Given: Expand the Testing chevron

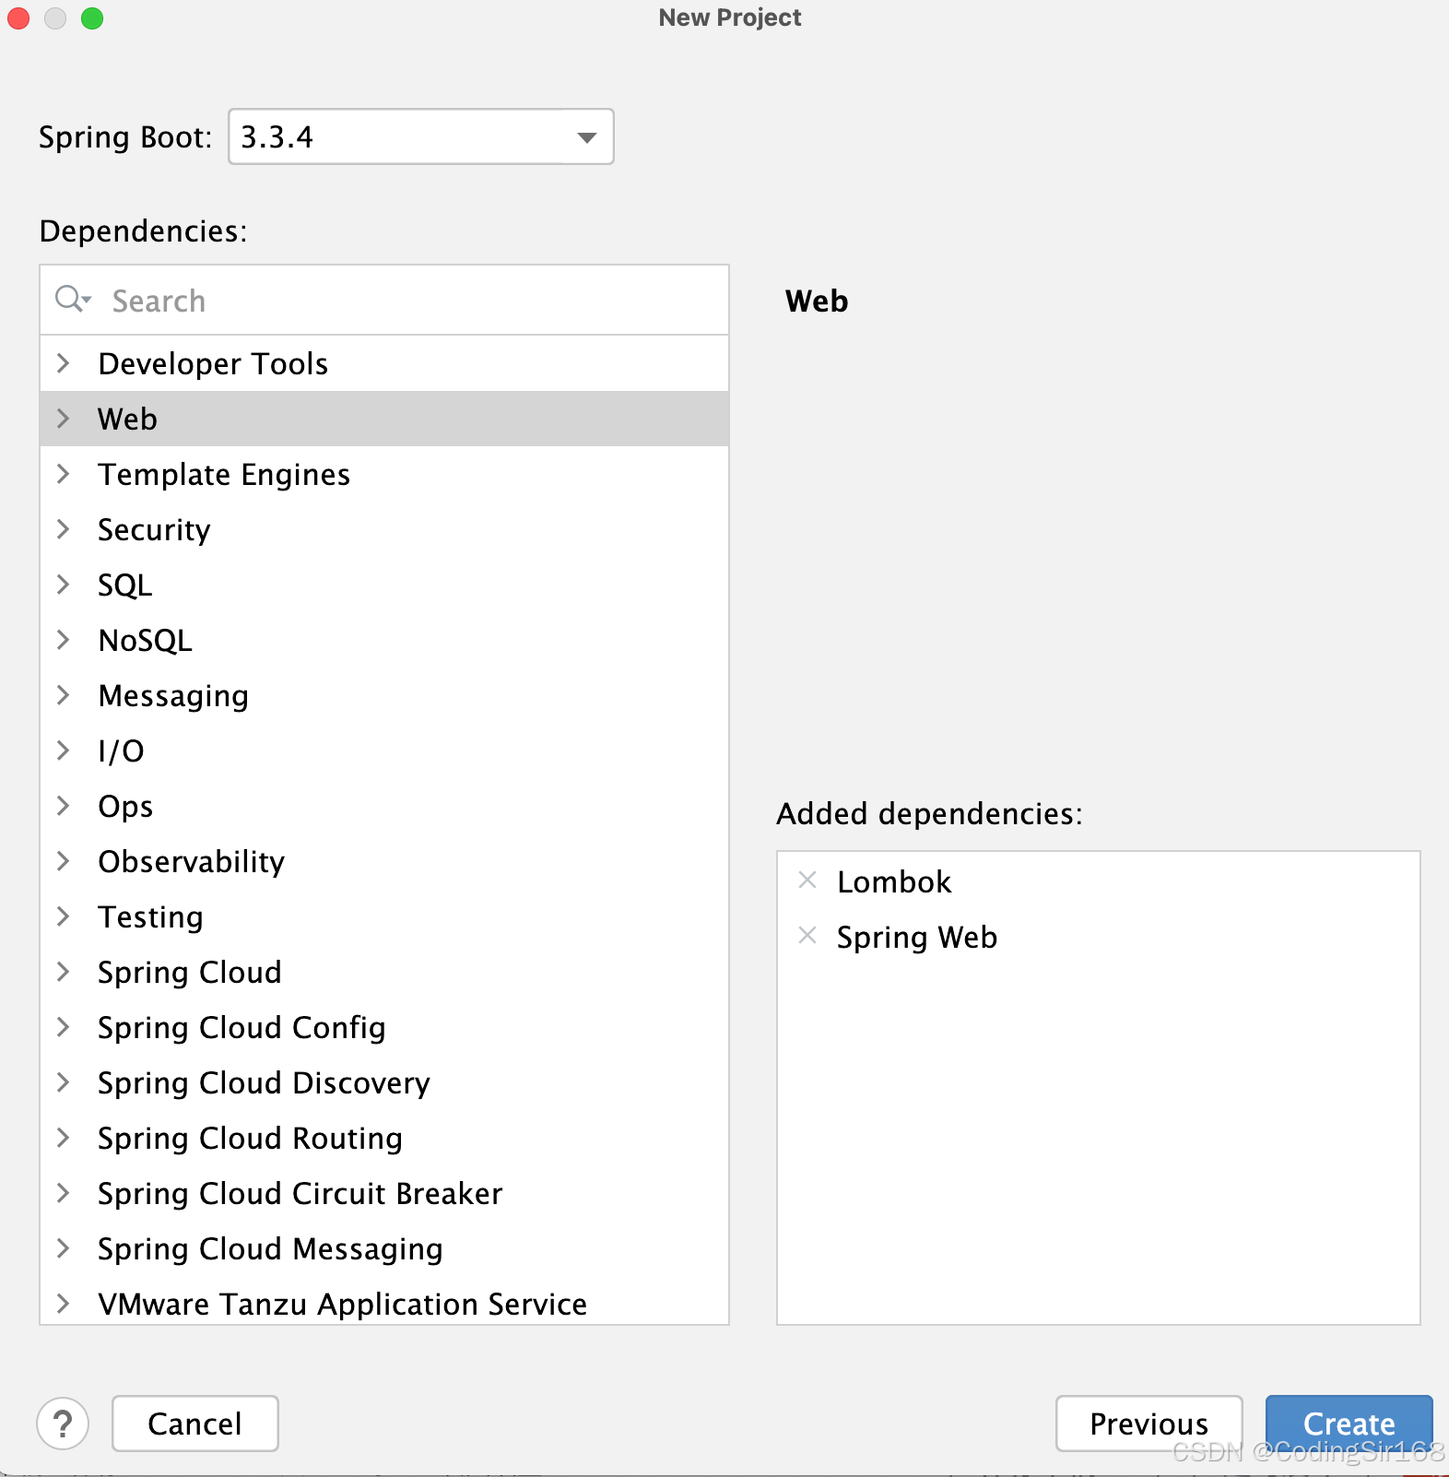Looking at the screenshot, I should (x=64, y=916).
